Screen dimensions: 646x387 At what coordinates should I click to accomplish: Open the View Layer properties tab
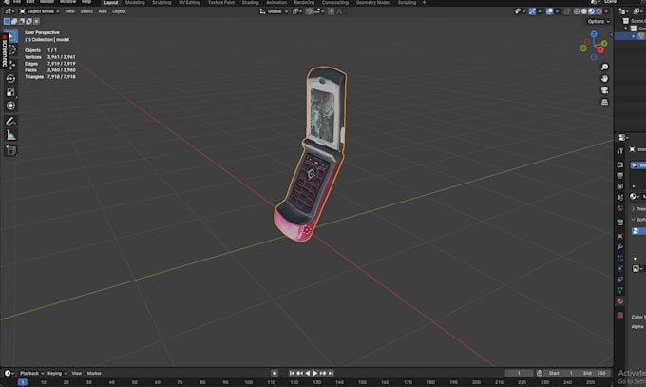(x=620, y=186)
